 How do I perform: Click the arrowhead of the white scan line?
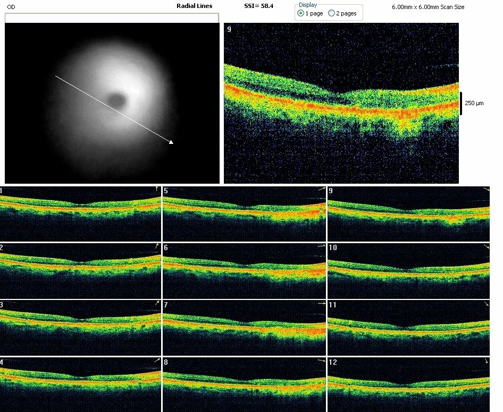tap(171, 142)
